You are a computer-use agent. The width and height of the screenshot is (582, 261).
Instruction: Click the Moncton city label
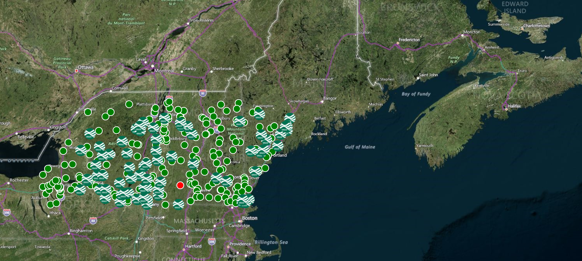(x=472, y=32)
